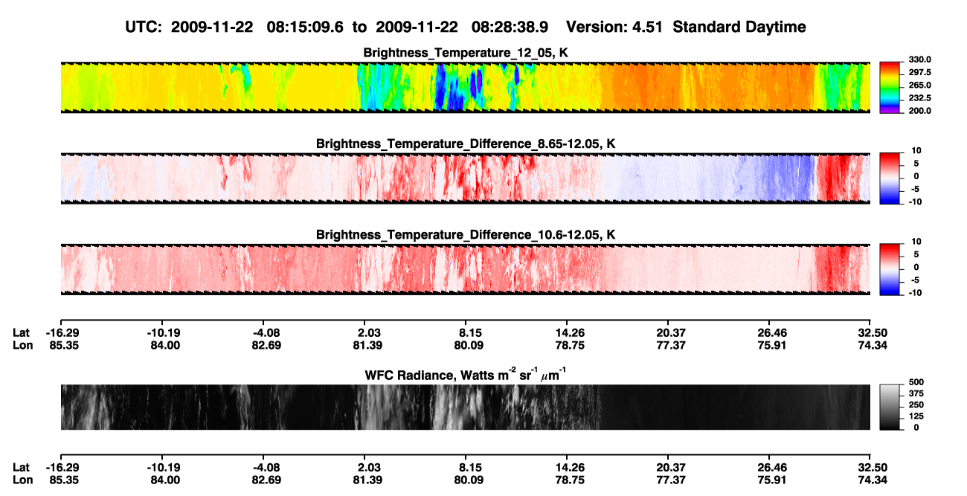The height and width of the screenshot is (496, 967).
Task: Click the red-blue colorbar of 8.65-12.05 difference
Action: [x=890, y=178]
